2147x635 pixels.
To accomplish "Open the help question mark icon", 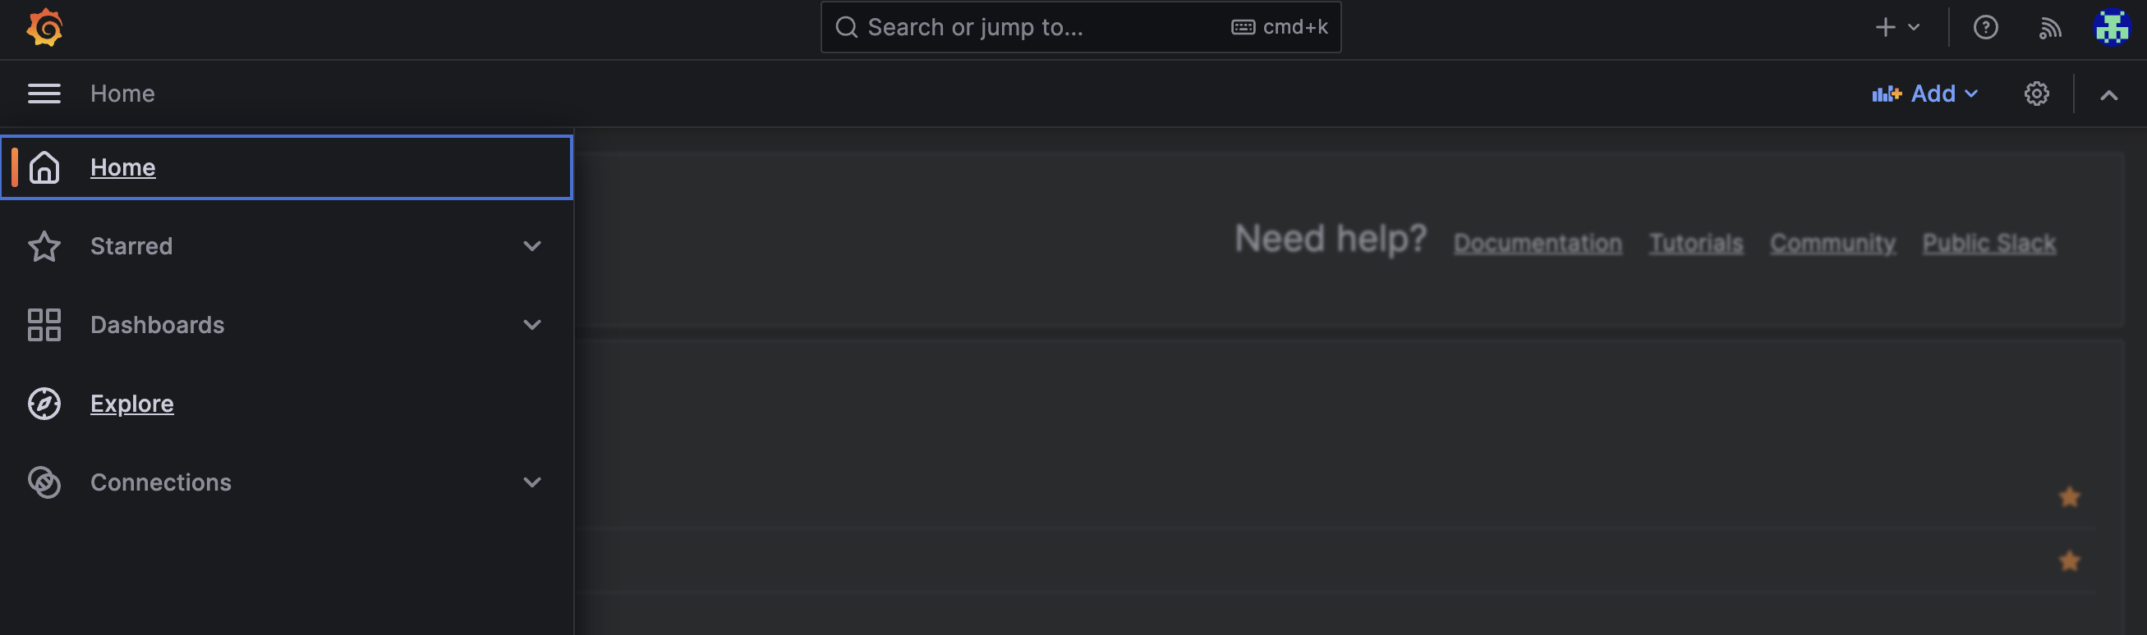I will coord(1985,27).
